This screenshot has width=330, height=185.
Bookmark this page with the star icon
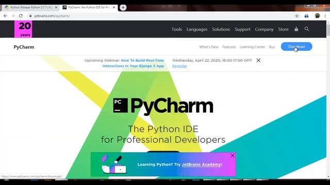pyautogui.click(x=297, y=16)
